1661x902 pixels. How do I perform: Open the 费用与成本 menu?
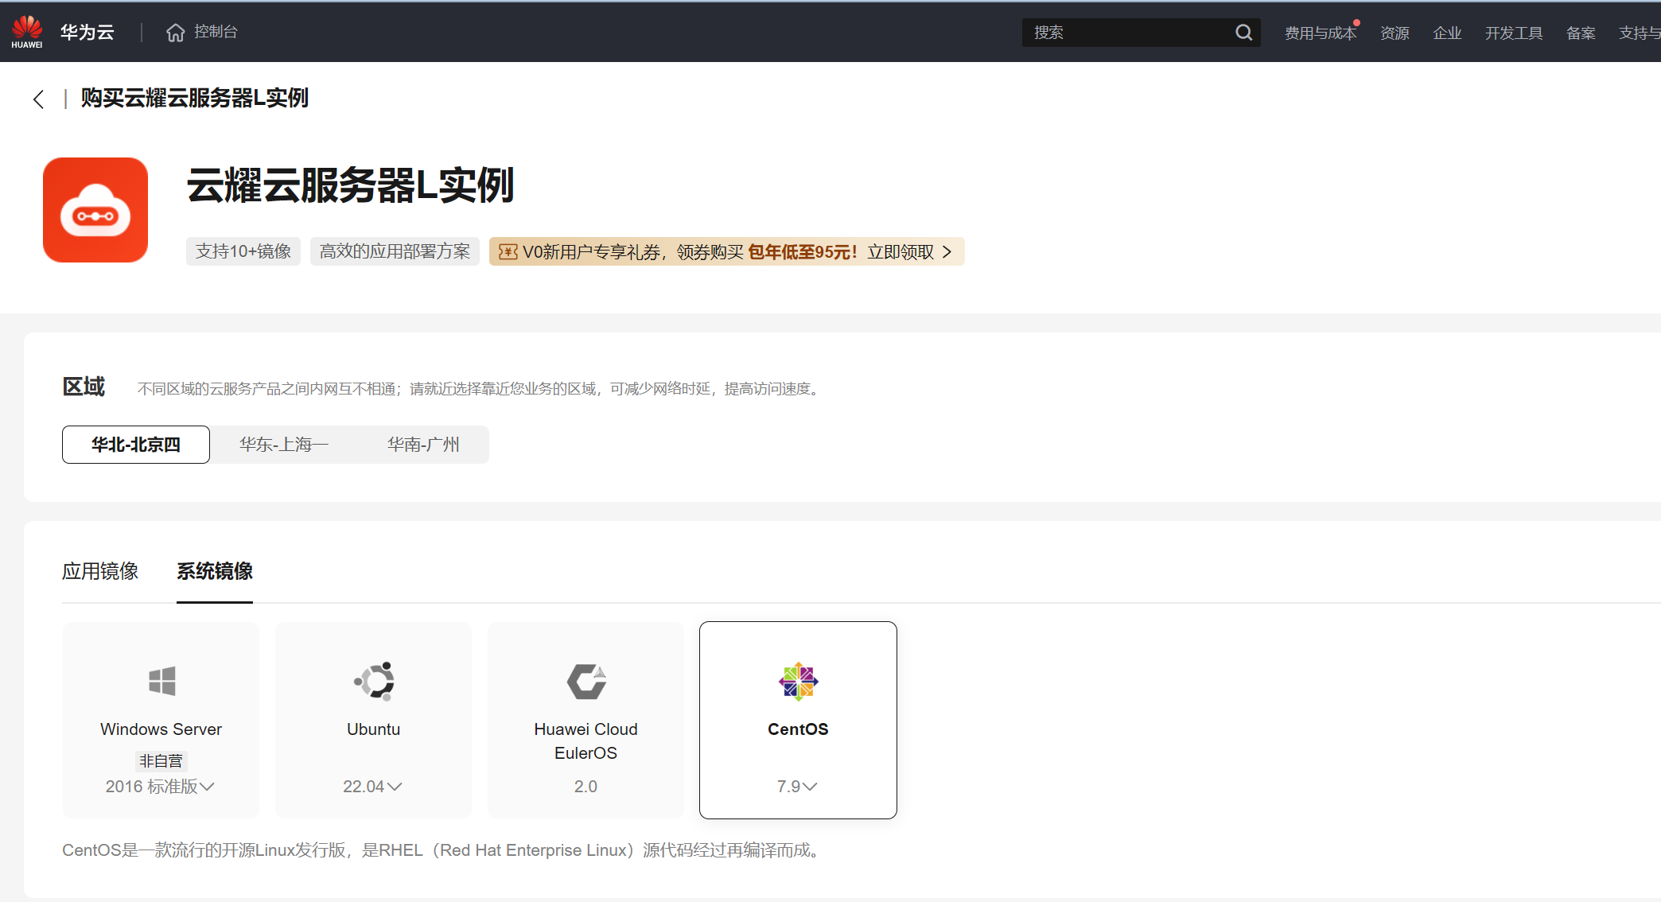click(x=1320, y=33)
